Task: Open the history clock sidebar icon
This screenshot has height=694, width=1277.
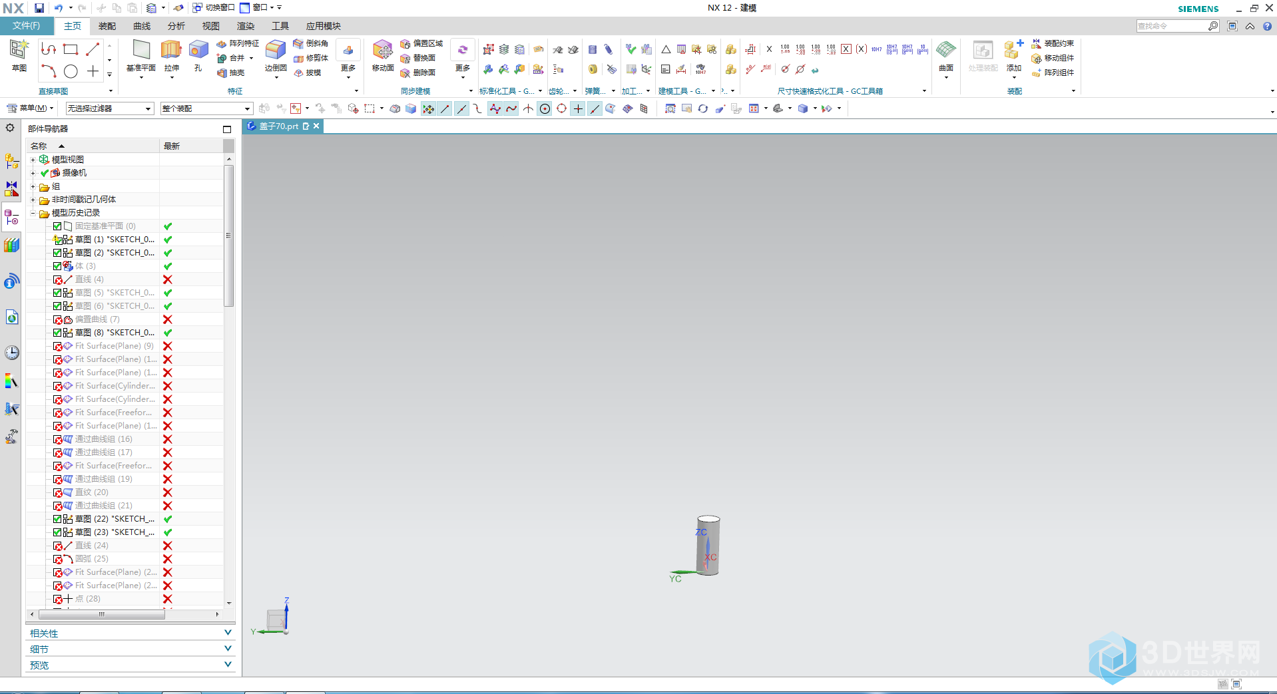Action: pos(12,352)
